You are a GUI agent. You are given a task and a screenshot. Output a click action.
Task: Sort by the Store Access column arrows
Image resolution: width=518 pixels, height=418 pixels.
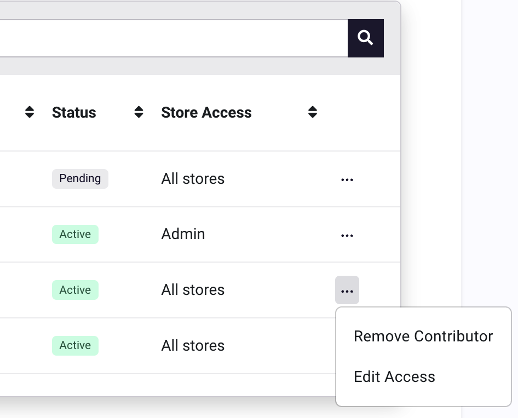313,112
